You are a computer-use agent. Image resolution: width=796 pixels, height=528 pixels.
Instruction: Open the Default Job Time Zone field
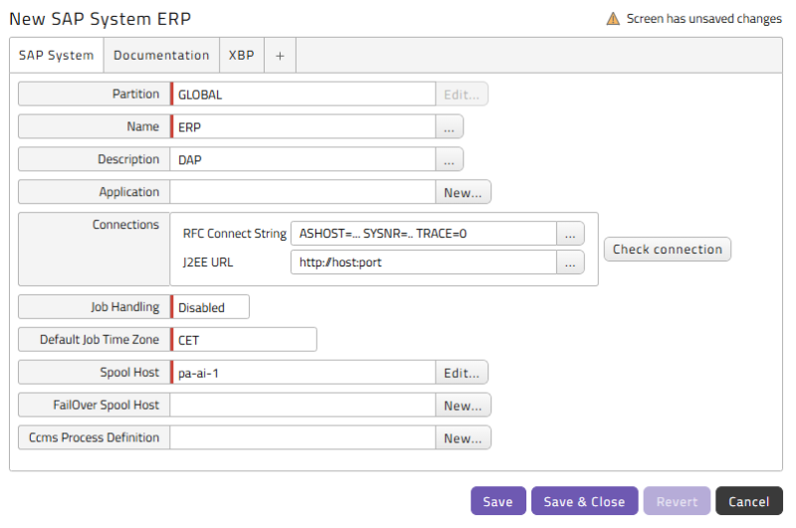[244, 339]
